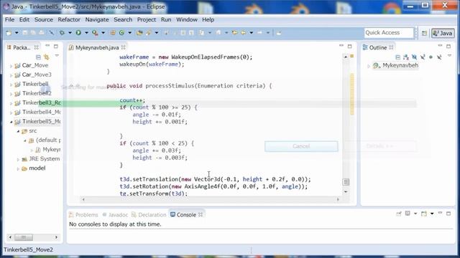Viewport: 460px width, 258px height.
Task: Switch to the Javadoc tab
Action: 115,215
